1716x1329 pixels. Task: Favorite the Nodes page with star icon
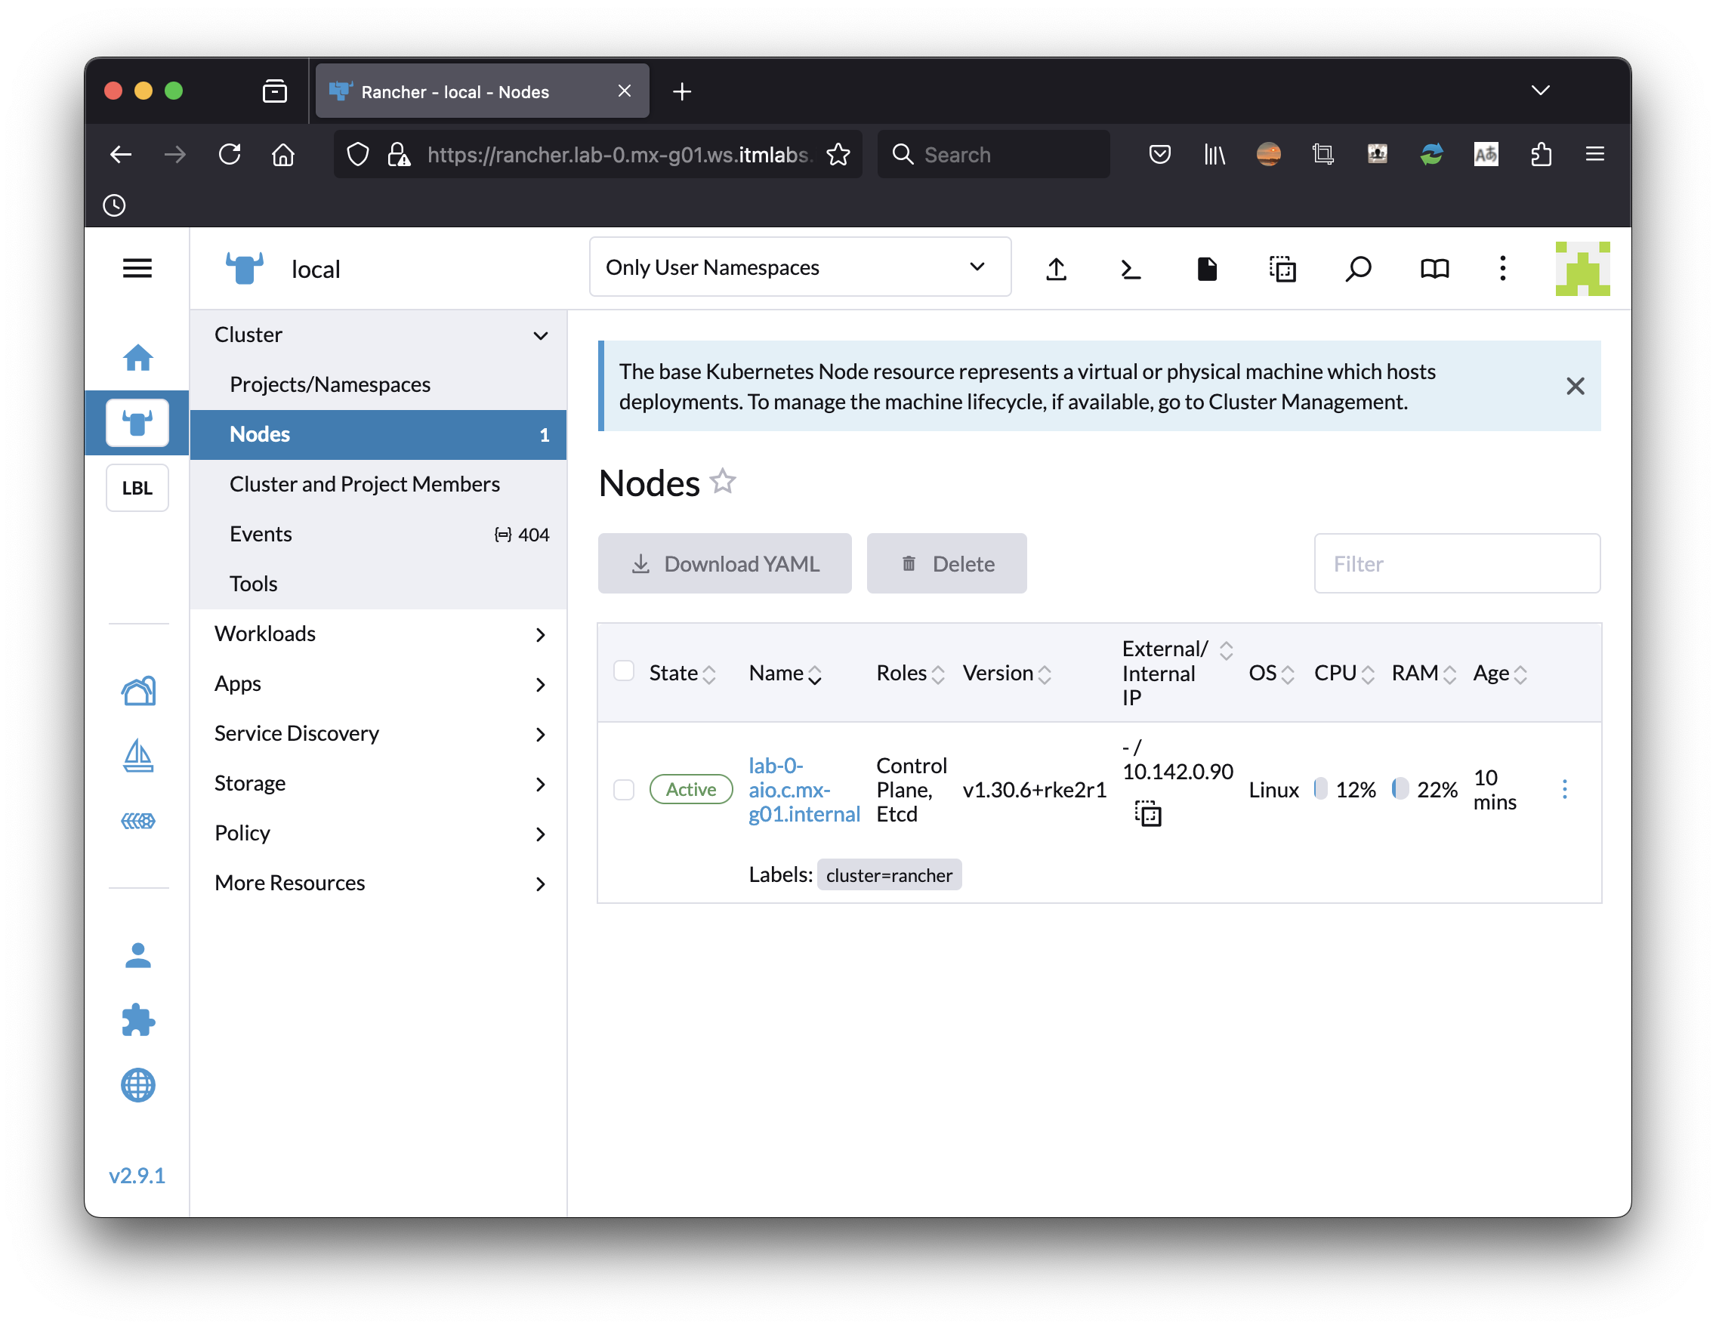723,481
